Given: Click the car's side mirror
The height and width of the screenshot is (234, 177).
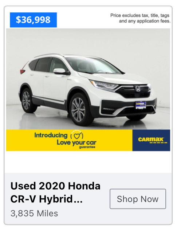Looking at the screenshot, I should click(x=61, y=72).
